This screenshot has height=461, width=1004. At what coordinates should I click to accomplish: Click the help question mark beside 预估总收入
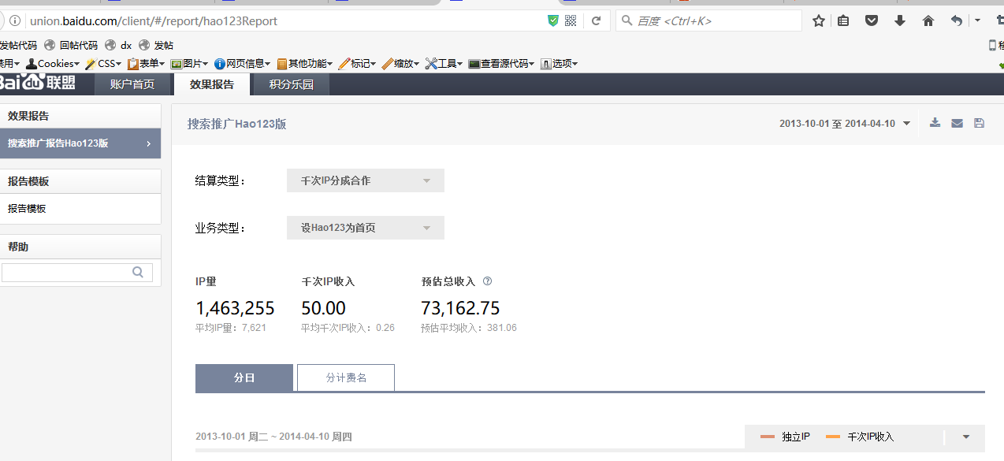coord(487,281)
